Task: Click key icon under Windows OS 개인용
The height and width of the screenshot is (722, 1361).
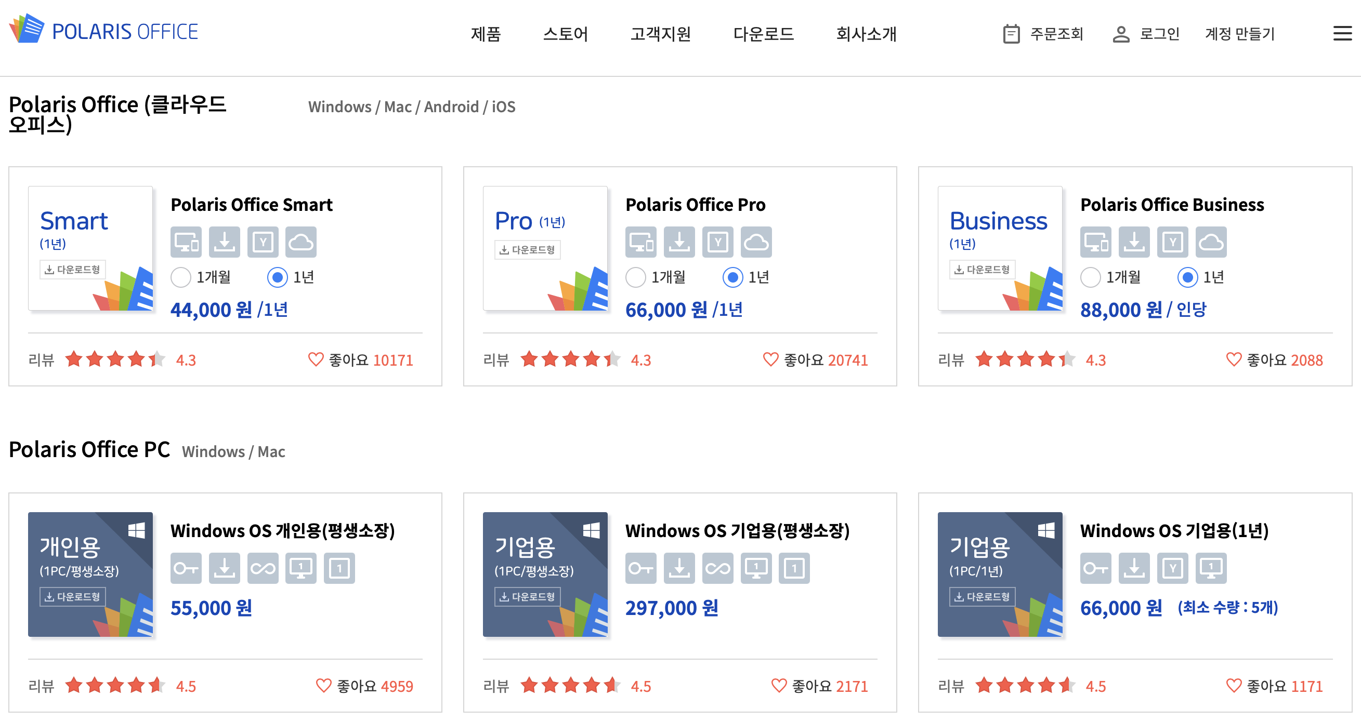Action: (x=186, y=568)
